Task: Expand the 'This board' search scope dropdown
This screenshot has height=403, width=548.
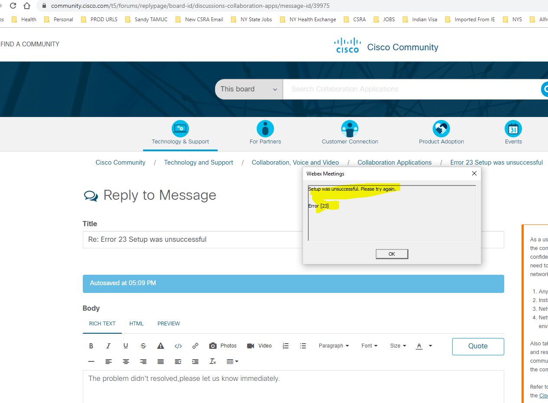Action: pyautogui.click(x=248, y=89)
